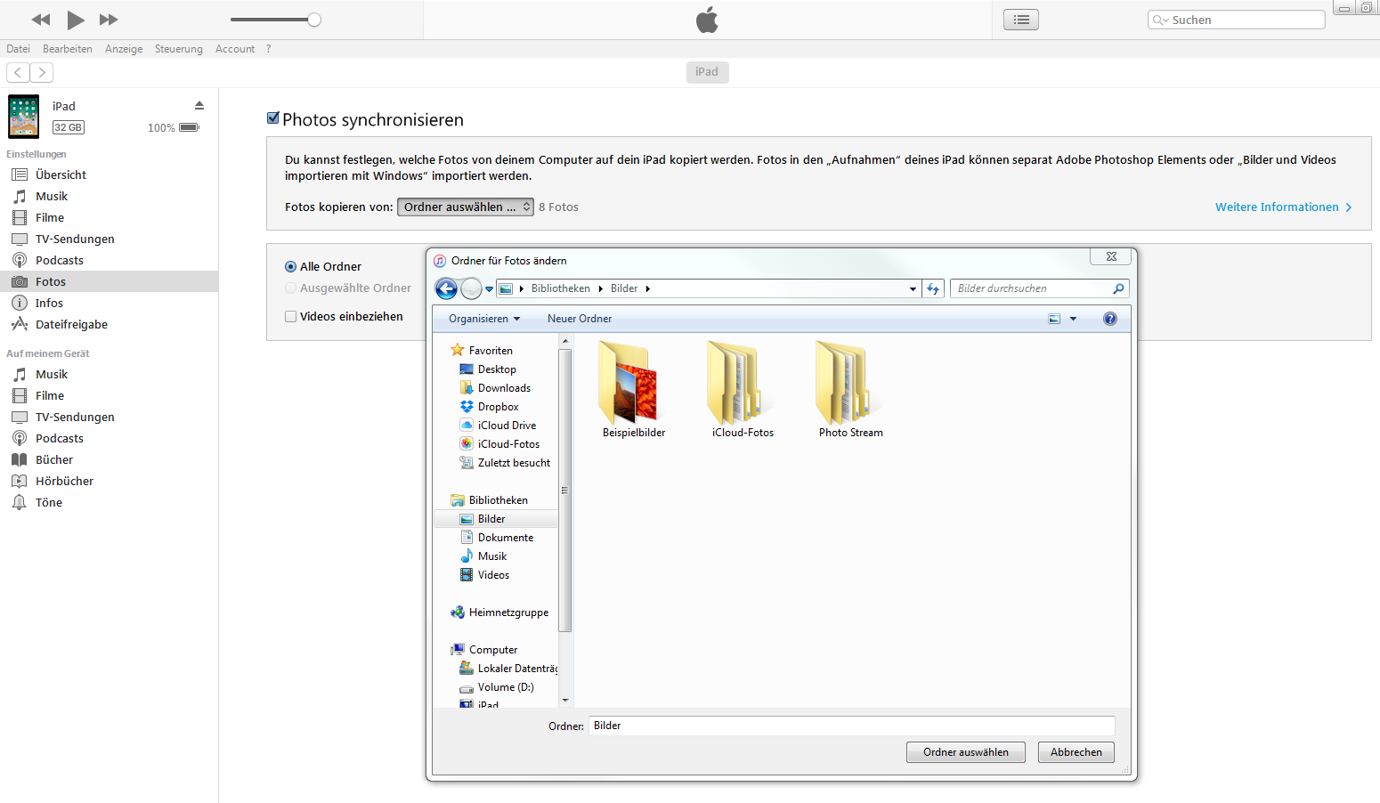Start playback with the play button
This screenshot has width=1380, height=803.
pyautogui.click(x=76, y=20)
